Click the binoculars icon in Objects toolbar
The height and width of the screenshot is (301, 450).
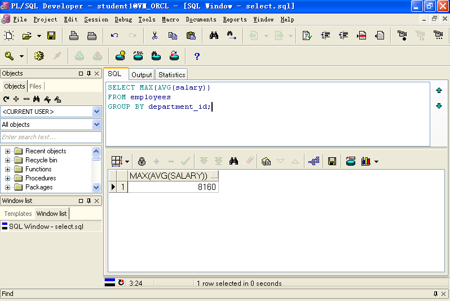pyautogui.click(x=37, y=99)
